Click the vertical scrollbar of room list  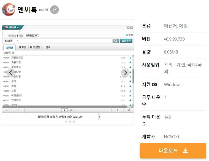click(x=133, y=76)
